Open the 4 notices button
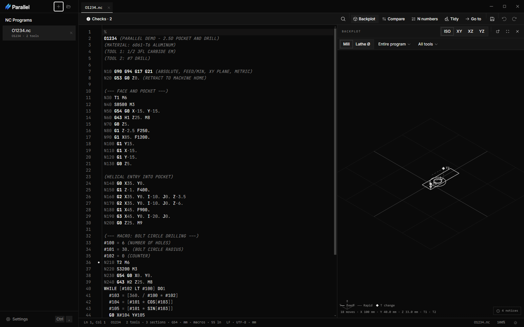524x327 pixels. (x=507, y=311)
